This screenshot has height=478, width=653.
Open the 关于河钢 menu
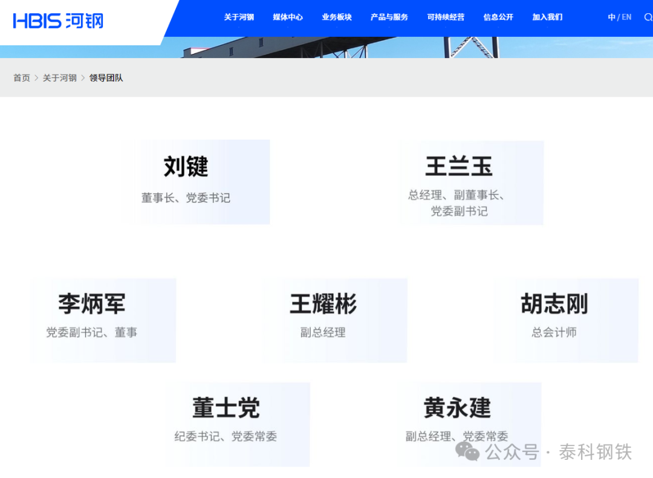tap(239, 17)
